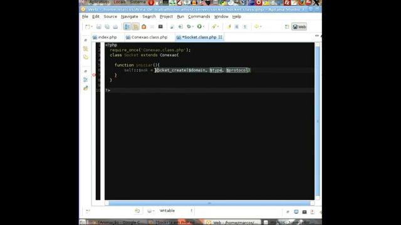Image resolution: width=401 pixels, height=225 pixels.
Task: Expand the back navigation dropdown arrow
Action: pos(261,26)
